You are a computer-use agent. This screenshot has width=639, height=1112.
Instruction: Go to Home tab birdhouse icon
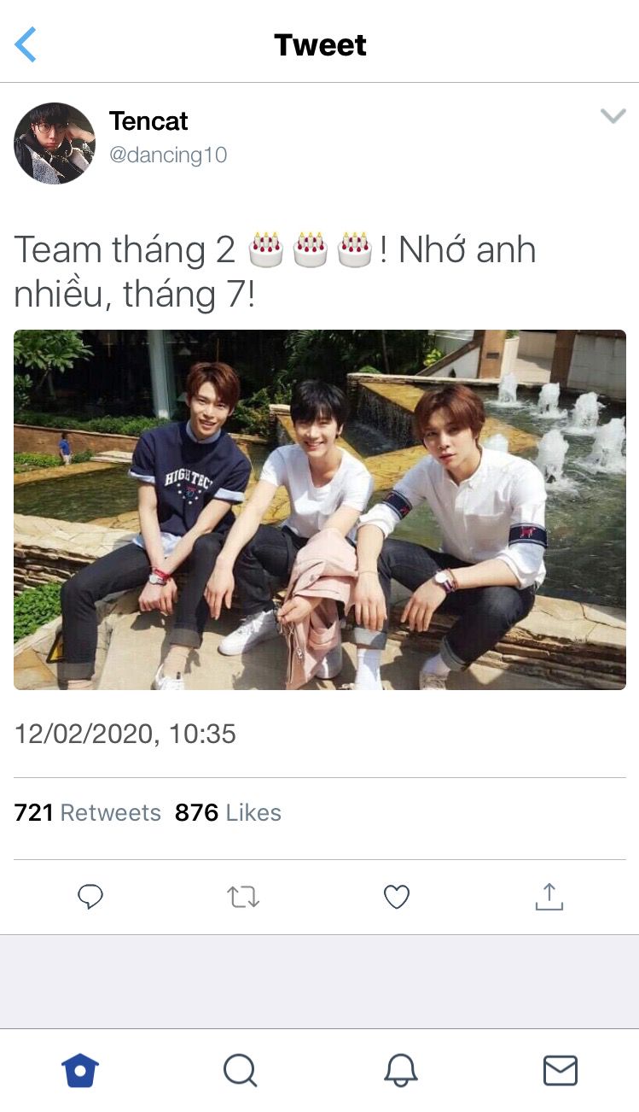[80, 1070]
